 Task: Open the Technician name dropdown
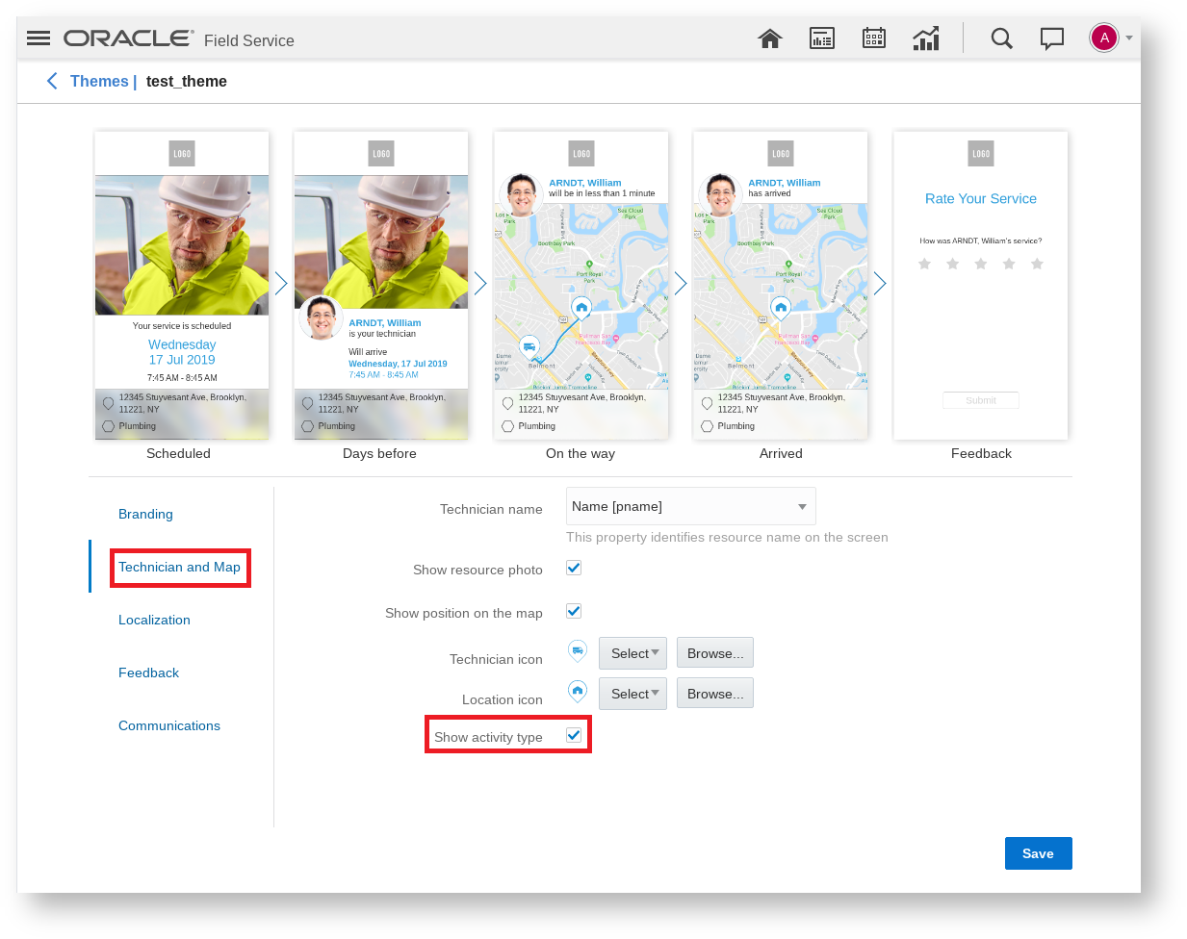[x=691, y=506]
